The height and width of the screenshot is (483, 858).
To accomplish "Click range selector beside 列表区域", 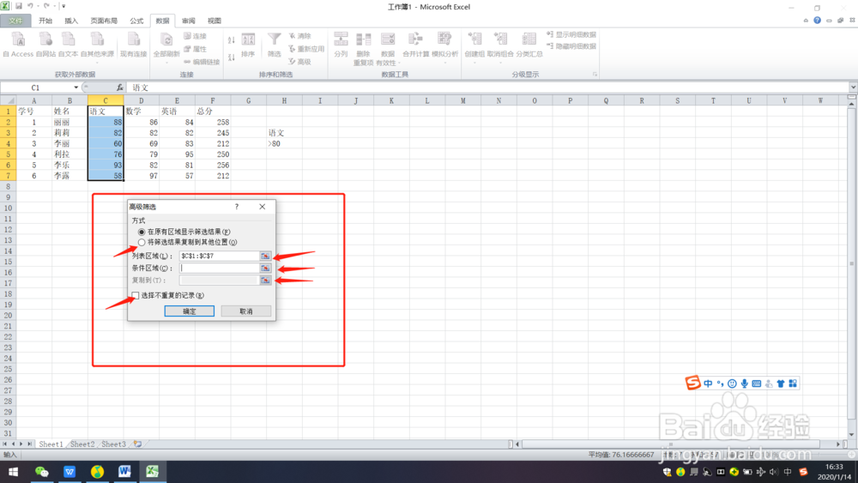I will coord(265,256).
